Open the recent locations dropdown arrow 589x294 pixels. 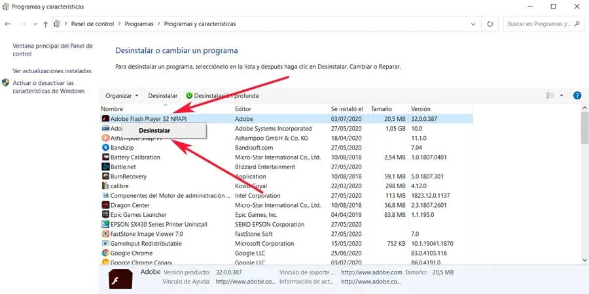[35, 24]
